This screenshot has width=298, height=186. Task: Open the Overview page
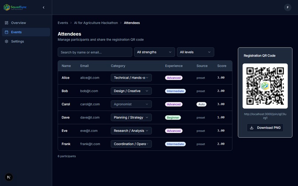pyautogui.click(x=26, y=23)
